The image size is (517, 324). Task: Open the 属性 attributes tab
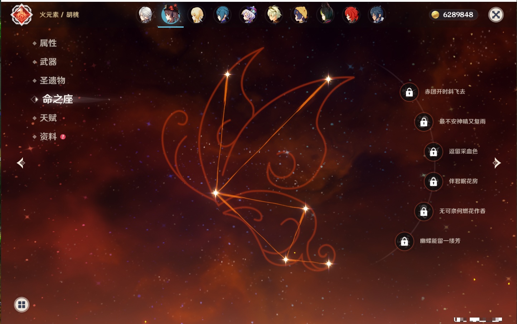[48, 43]
